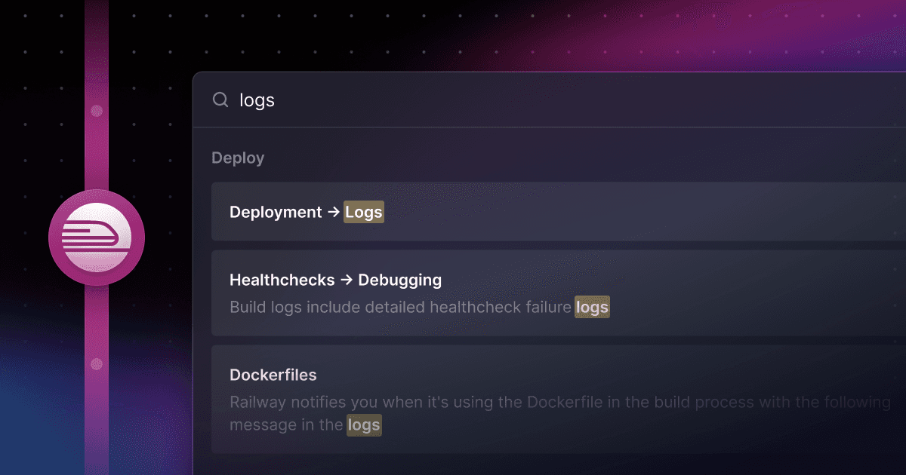Image resolution: width=906 pixels, height=475 pixels.
Task: Click "Build logs include detailed healthcheck failure" text
Action: point(400,307)
